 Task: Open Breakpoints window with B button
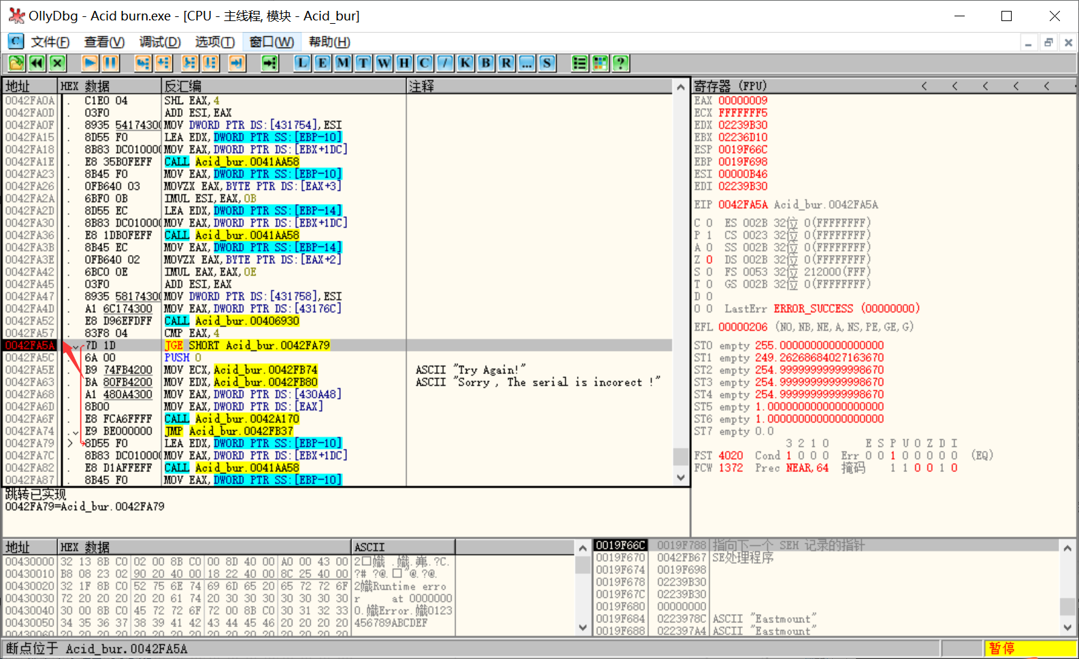click(486, 63)
